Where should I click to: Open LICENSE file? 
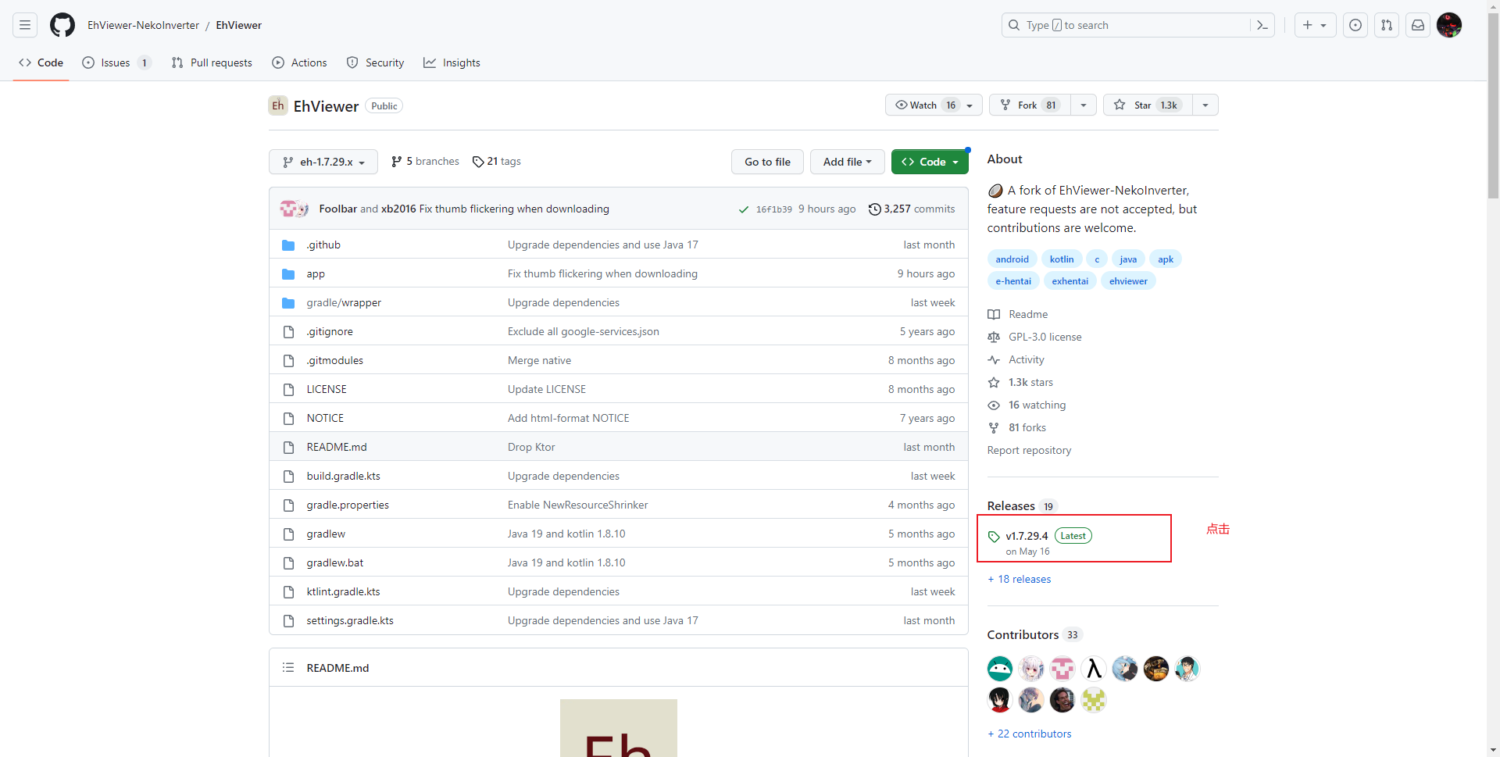tap(327, 389)
